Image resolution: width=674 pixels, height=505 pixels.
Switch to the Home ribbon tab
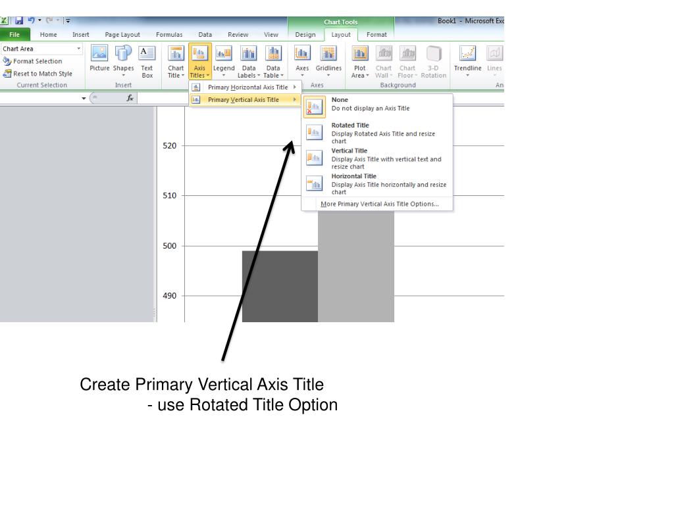pos(48,34)
